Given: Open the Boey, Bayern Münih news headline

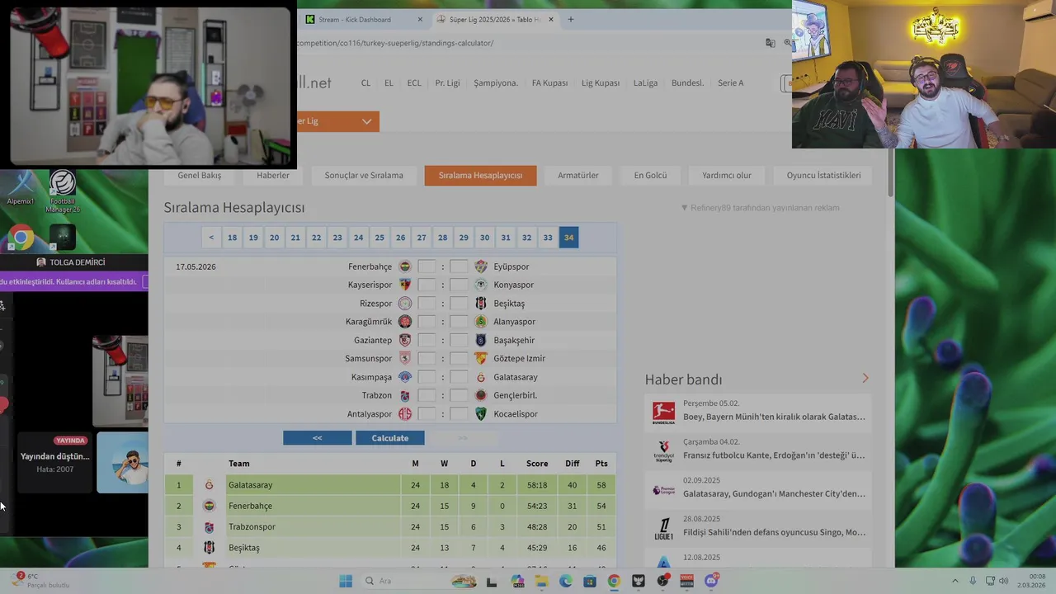Looking at the screenshot, I should click(774, 417).
